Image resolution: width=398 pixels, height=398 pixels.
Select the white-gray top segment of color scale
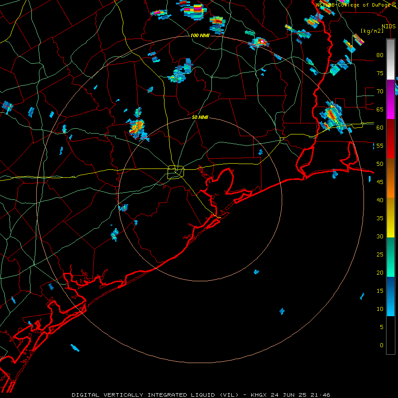tap(390, 60)
